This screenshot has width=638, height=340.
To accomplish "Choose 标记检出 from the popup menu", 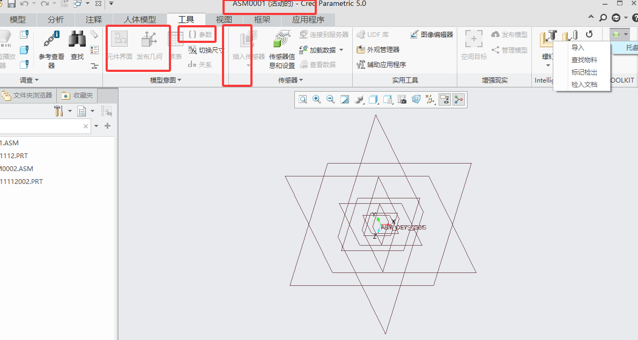I will point(584,72).
